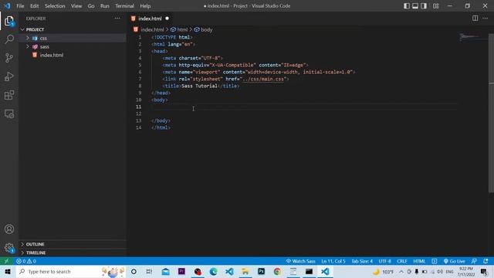Viewport: 494px width, 278px height.
Task: Open the Terminal menu
Action: point(124,6)
